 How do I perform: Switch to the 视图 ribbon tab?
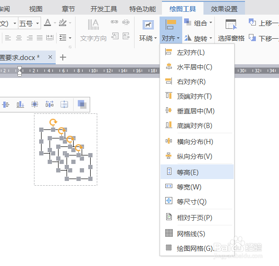tap(36, 9)
